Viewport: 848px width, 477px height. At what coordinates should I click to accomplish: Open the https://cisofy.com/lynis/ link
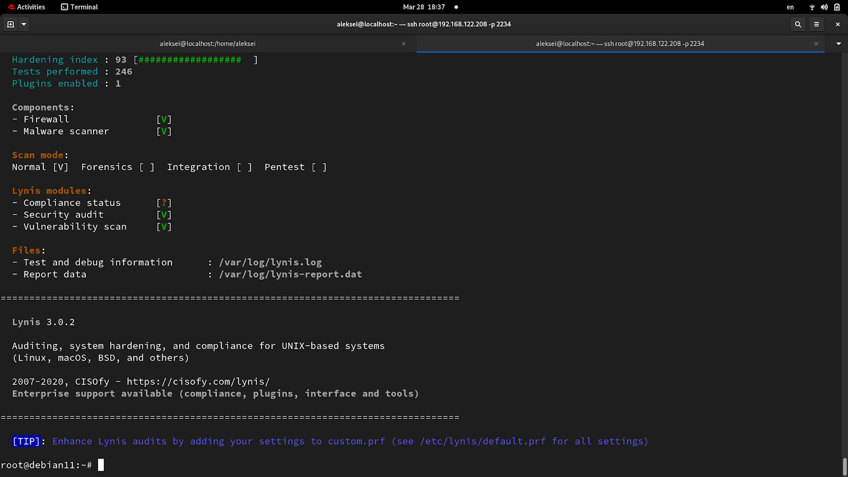tap(198, 382)
